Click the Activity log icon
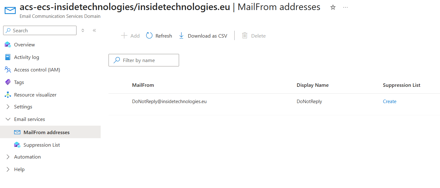Viewport: 440px width, 188px height. tap(8, 57)
